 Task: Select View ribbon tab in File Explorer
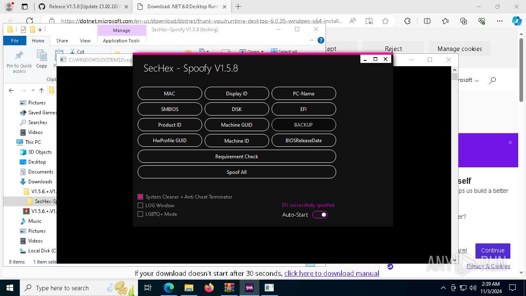[85, 41]
